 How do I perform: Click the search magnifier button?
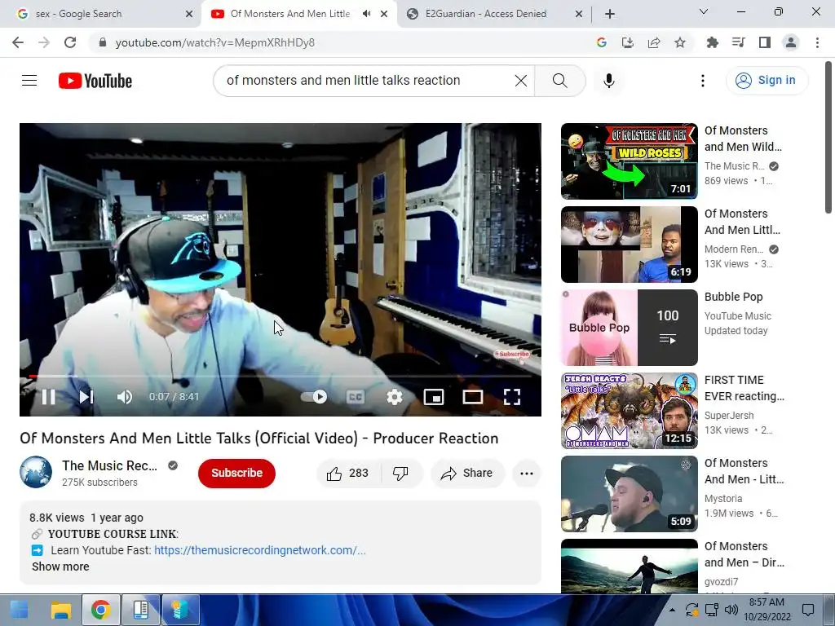[559, 81]
